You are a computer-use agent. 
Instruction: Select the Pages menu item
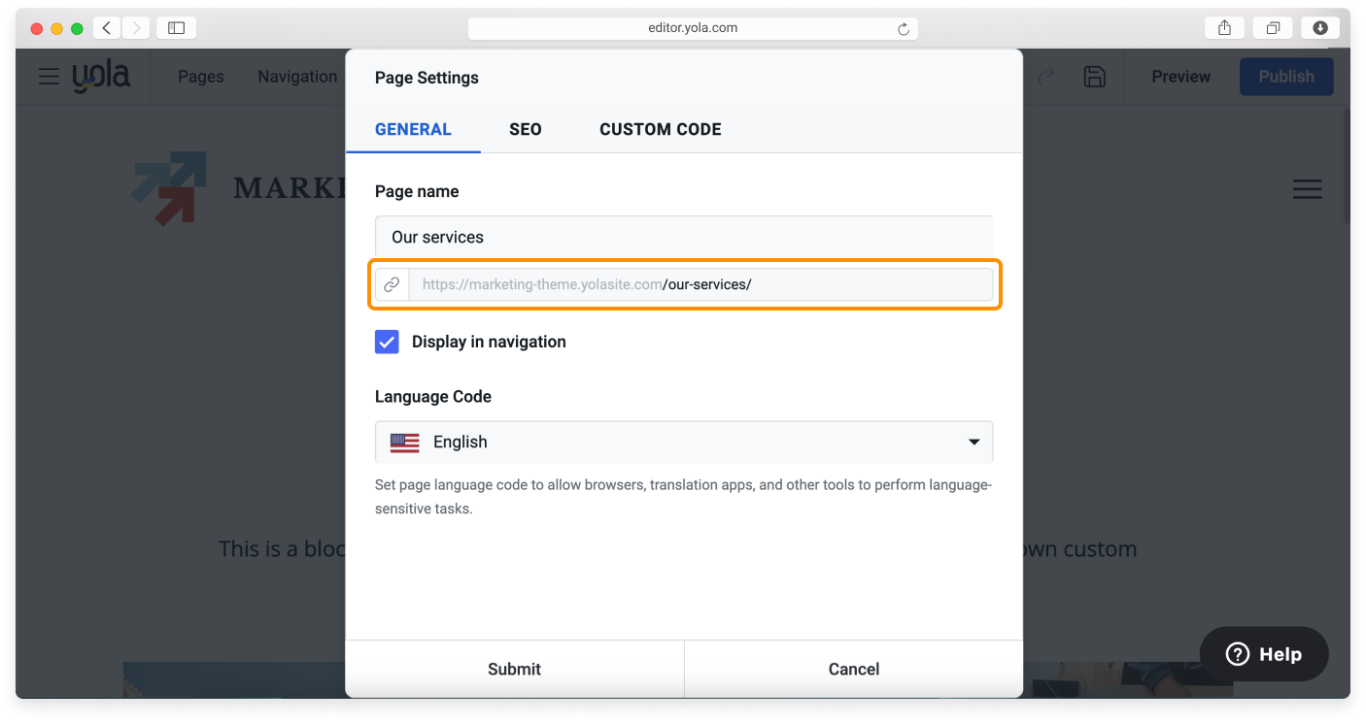200,76
